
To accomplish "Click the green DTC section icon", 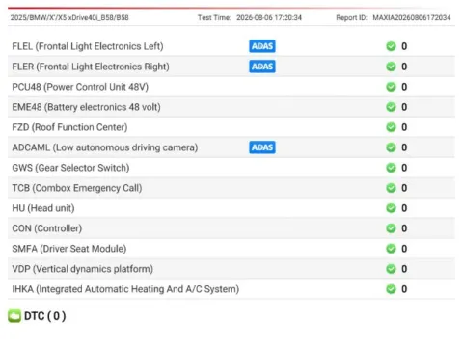I will [14, 316].
